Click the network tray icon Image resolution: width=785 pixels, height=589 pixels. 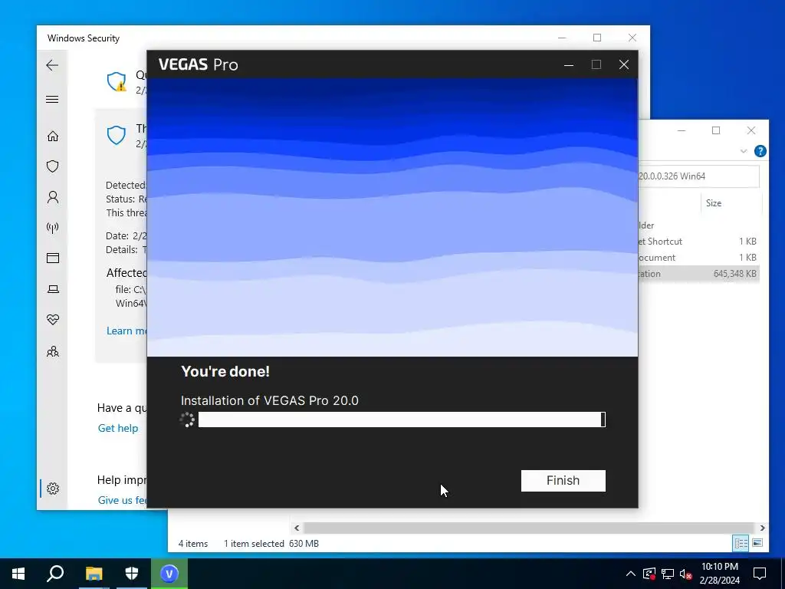pos(668,574)
